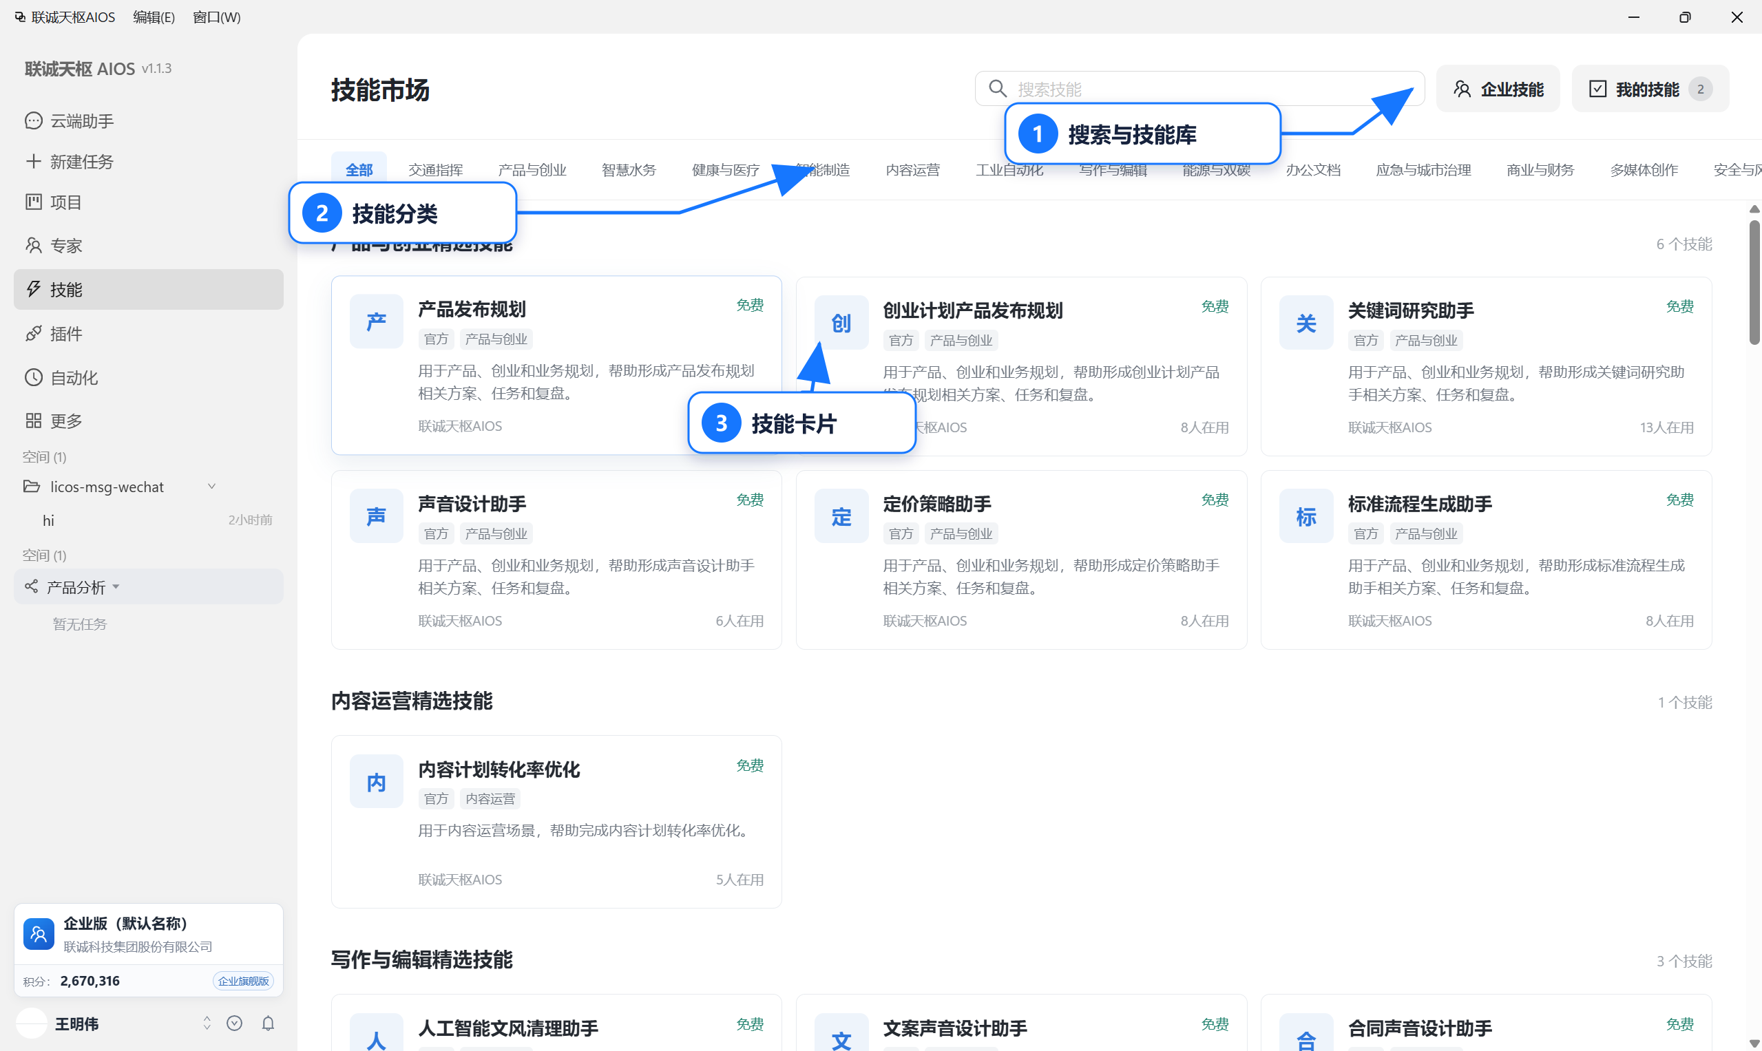Click the 2,670,316 points value
The image size is (1762, 1051).
pos(90,981)
